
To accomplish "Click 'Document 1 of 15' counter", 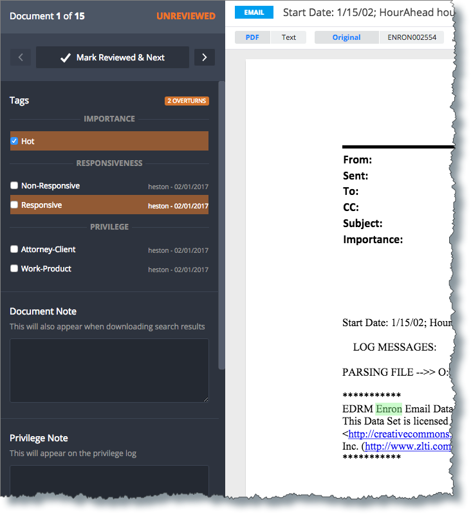I will pos(47,16).
